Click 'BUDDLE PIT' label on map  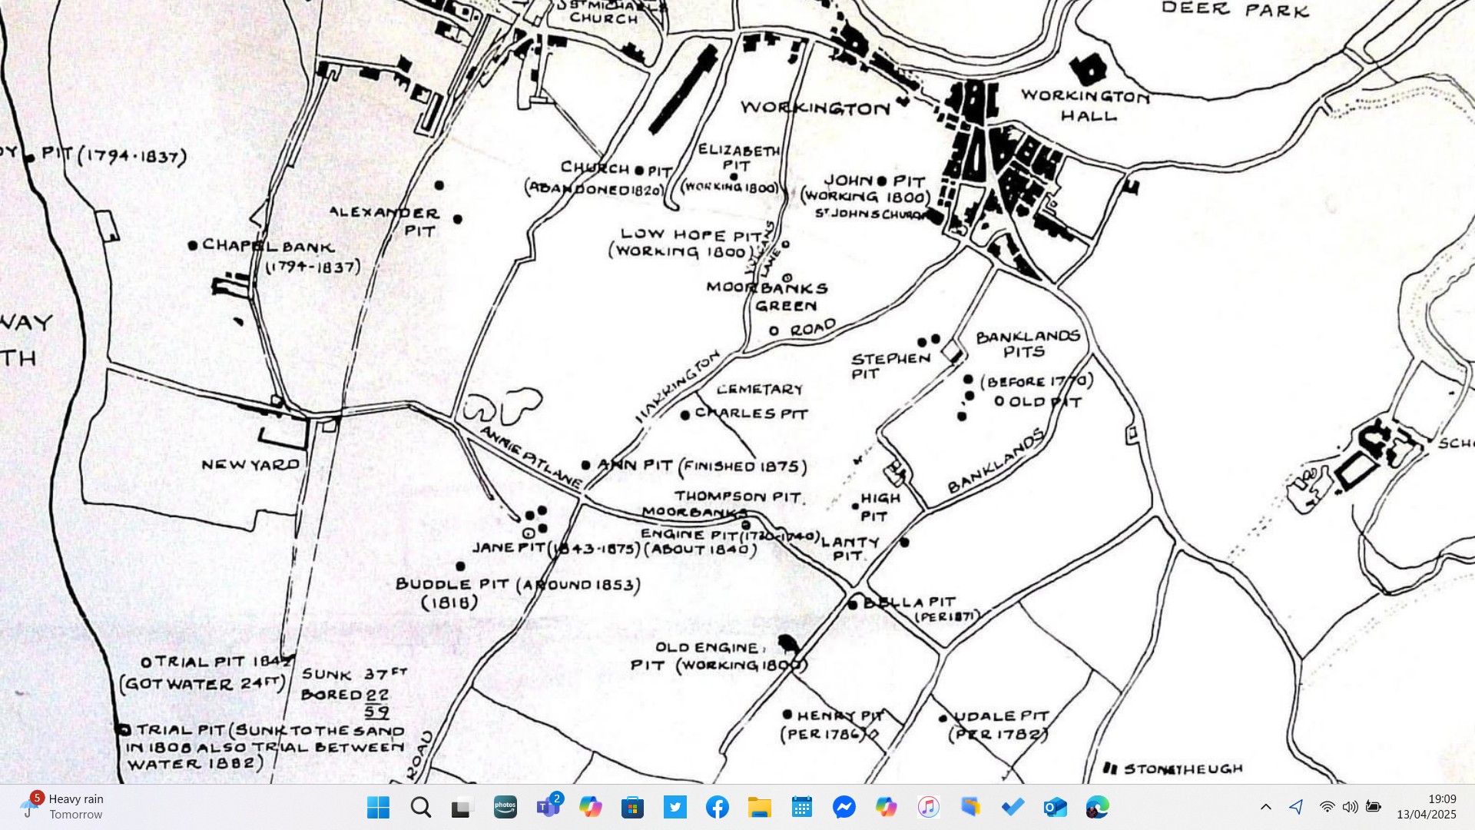click(452, 584)
